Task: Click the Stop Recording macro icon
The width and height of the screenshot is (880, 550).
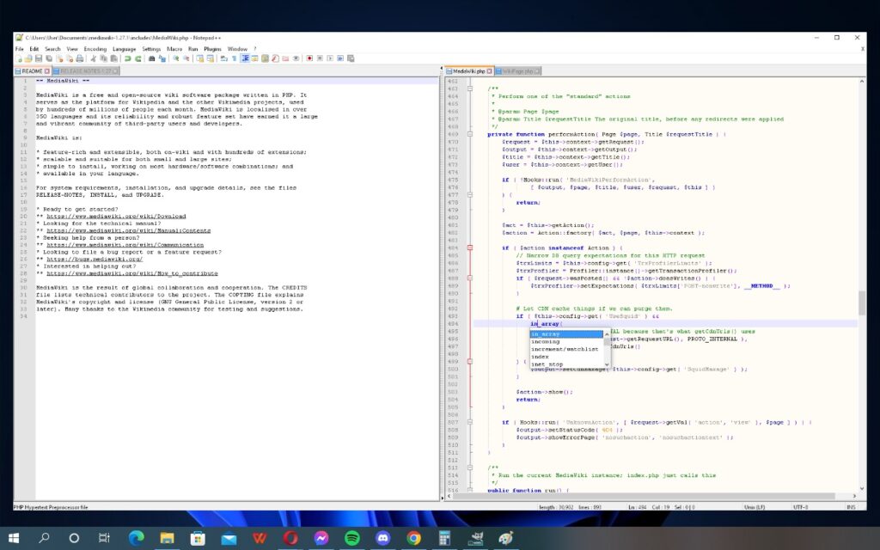Action: pos(320,58)
